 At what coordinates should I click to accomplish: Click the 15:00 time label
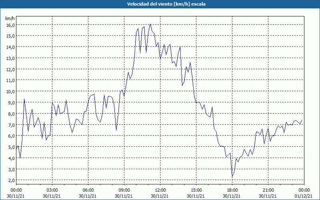tap(196, 190)
